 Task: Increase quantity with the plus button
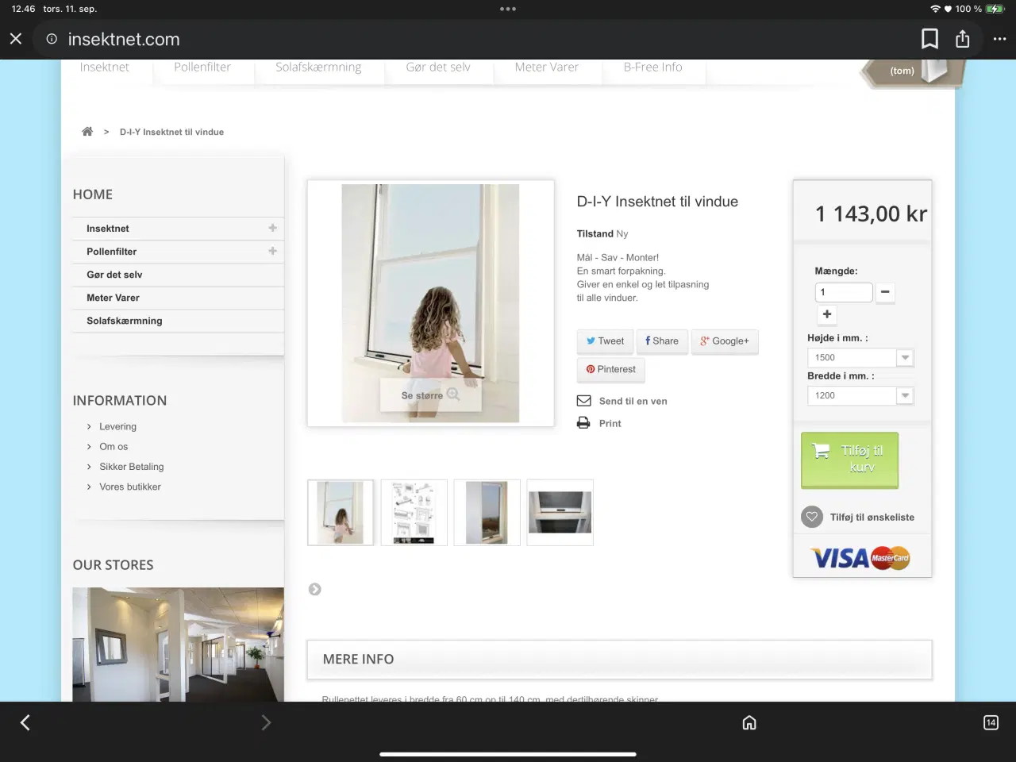coord(827,314)
